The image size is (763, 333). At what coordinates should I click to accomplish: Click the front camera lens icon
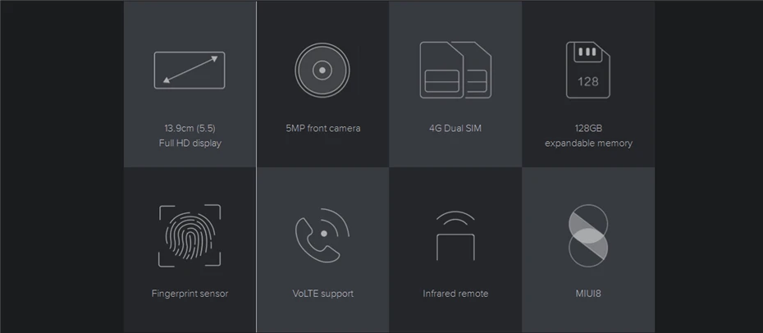(x=322, y=70)
